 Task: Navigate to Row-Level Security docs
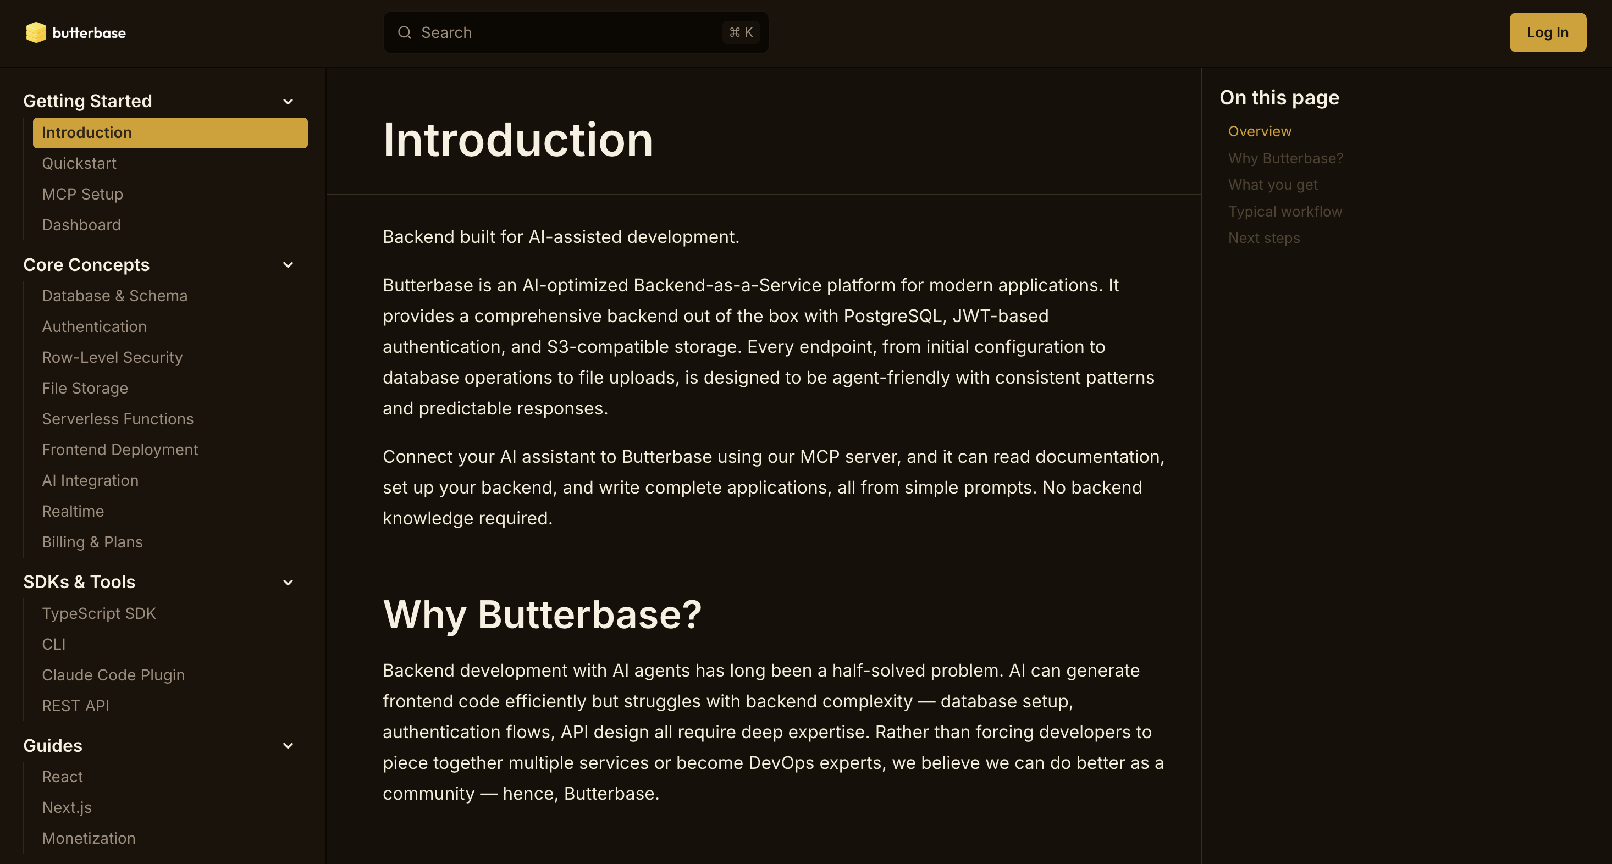click(112, 357)
